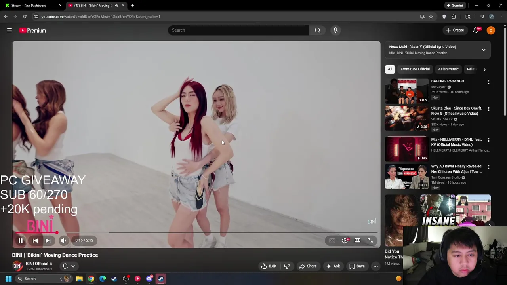Ask about this video
This screenshot has width=507, height=285.
(333, 266)
